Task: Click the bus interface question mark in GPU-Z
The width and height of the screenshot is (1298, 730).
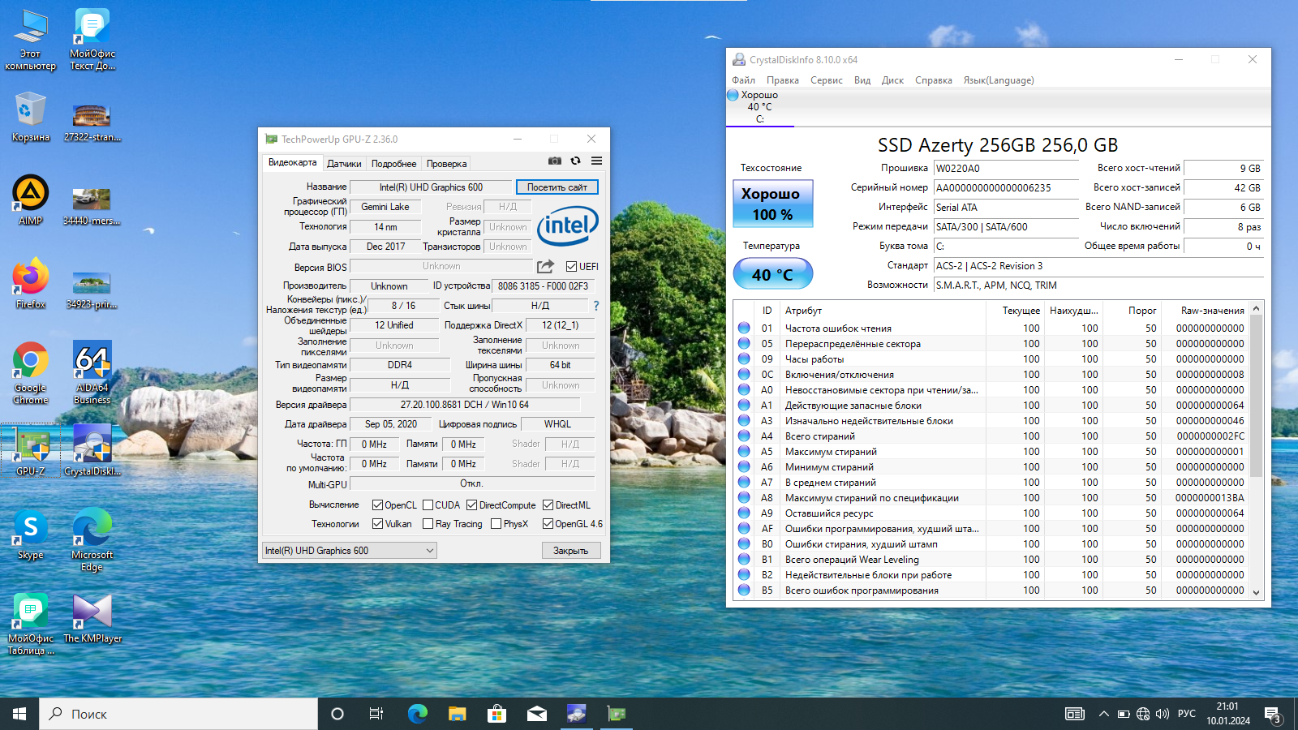Action: [596, 306]
